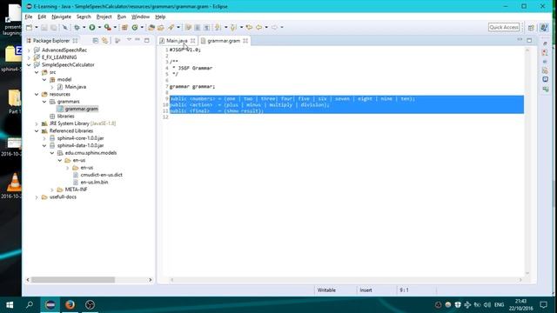Close the Main.java tab
Viewport: 557px width, 313px height.
coord(193,41)
